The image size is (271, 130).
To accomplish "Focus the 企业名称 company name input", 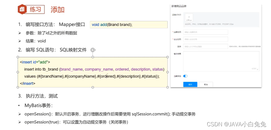I will coord(206,39).
